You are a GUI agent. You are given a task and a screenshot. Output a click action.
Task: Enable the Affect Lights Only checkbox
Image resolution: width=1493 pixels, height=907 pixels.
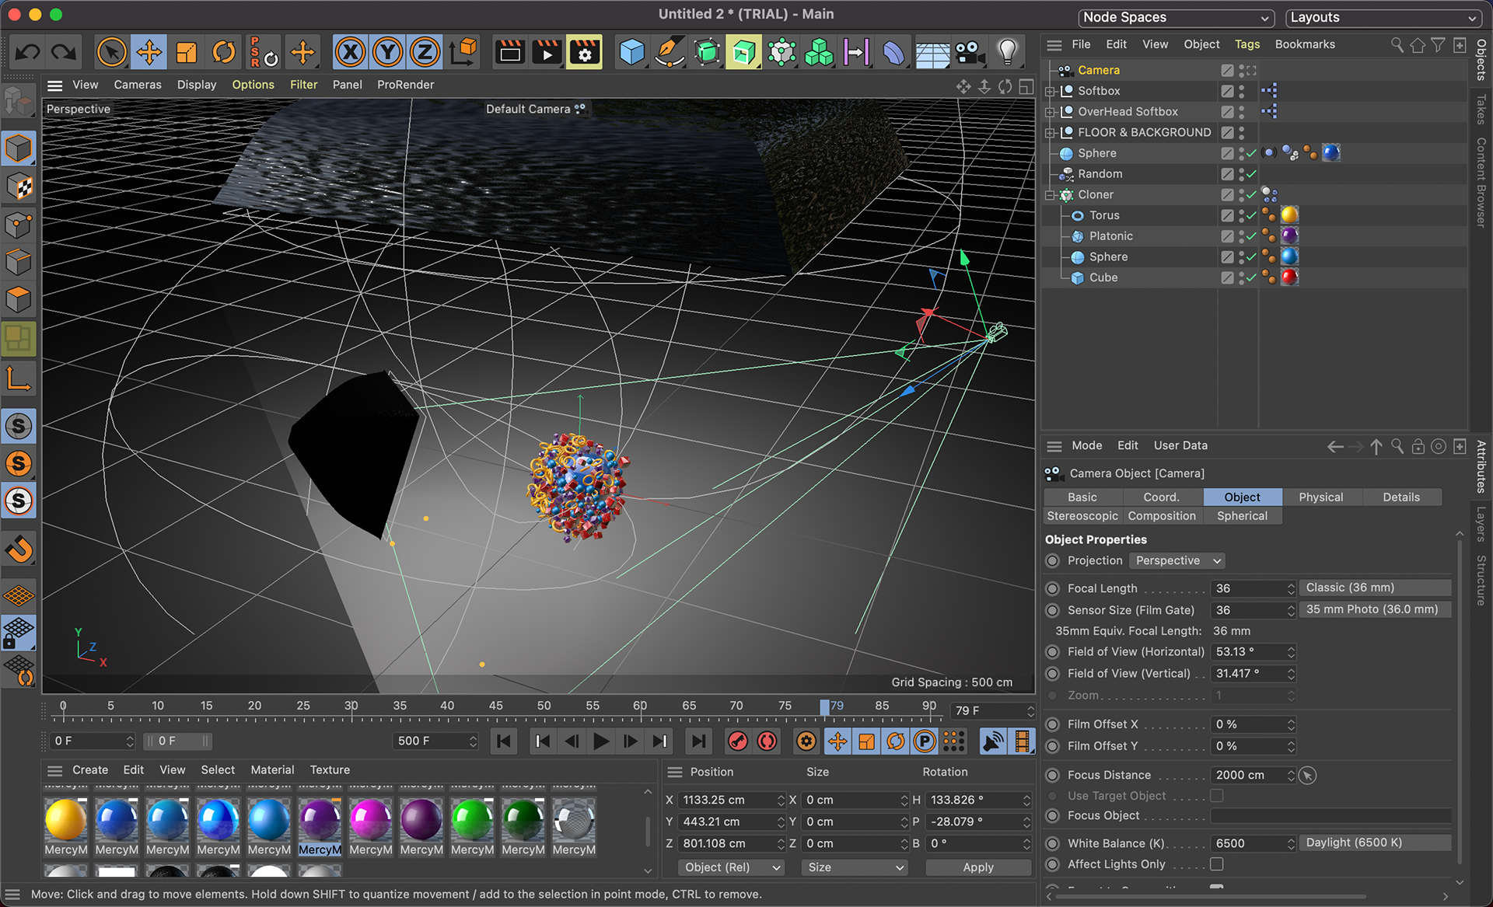pos(1217,864)
